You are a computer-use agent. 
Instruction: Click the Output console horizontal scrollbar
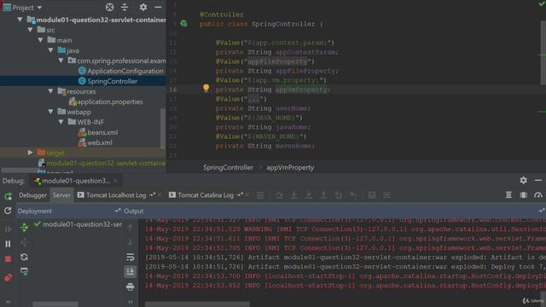(197, 304)
